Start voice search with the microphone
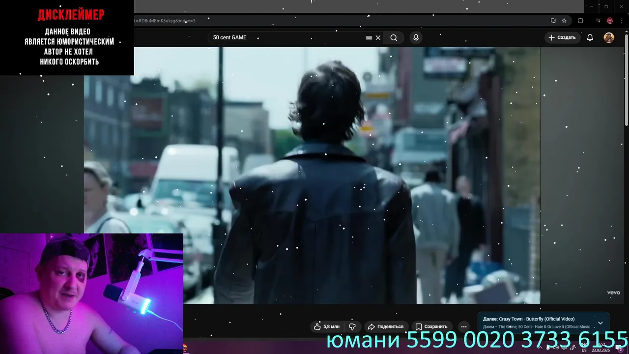Viewport: 629px width, 354px height. (416, 38)
